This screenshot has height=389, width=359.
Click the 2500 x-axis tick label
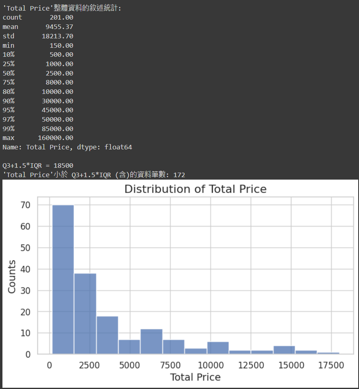(89, 365)
